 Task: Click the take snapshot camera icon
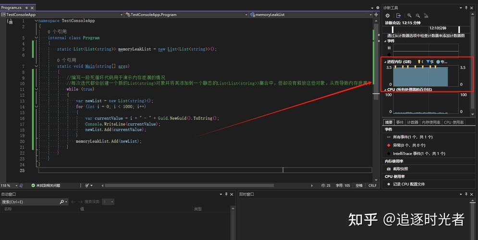[x=389, y=169]
